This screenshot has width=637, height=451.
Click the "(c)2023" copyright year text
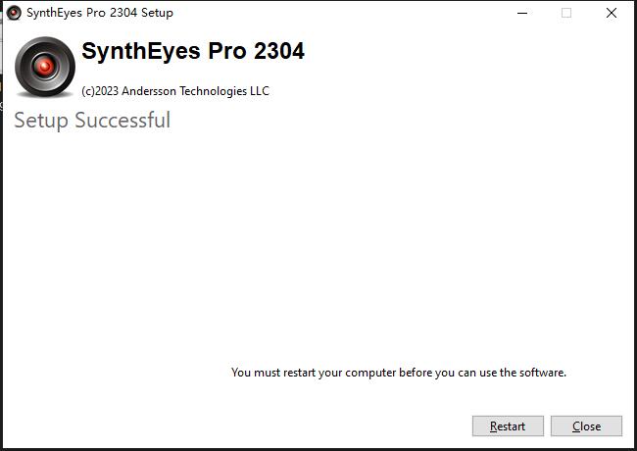pyautogui.click(x=100, y=90)
